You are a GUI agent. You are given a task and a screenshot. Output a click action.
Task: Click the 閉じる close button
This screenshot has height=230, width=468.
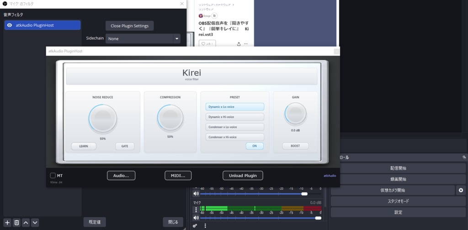173,222
